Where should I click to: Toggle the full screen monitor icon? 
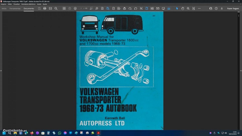tap(163, 8)
